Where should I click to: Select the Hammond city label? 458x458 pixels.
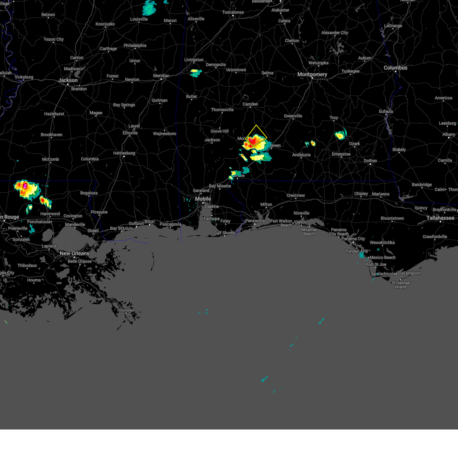click(50, 214)
